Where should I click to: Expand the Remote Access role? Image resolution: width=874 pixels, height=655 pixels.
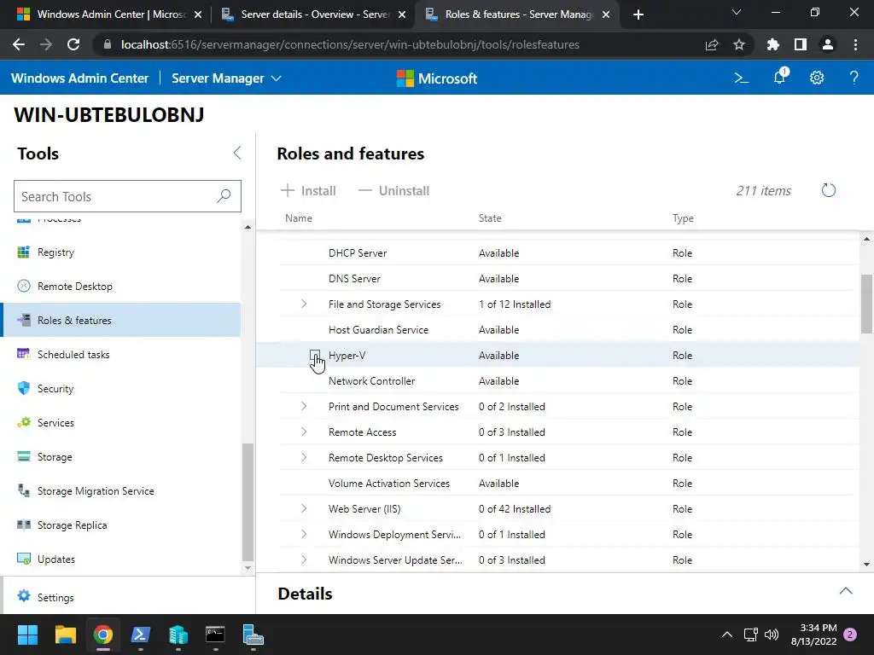[304, 432]
